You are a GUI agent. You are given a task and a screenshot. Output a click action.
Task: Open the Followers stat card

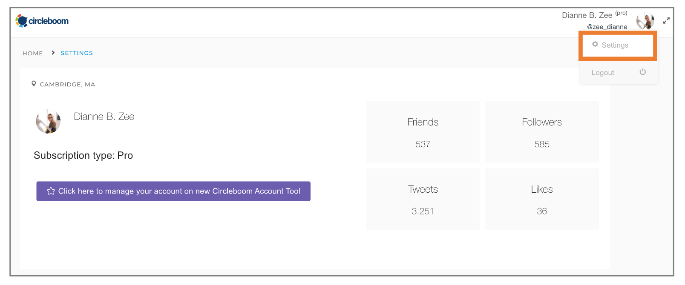point(542,132)
